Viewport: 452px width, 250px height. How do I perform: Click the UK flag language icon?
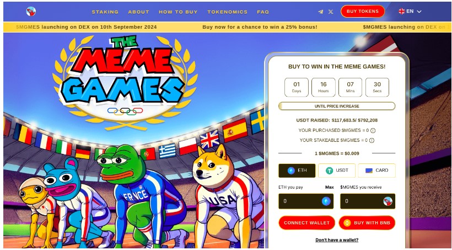pos(401,11)
